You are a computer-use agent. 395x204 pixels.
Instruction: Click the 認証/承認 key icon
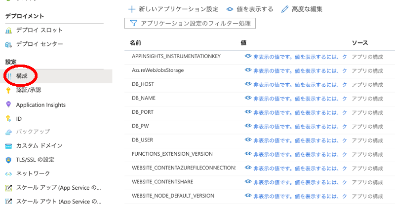click(x=8, y=91)
